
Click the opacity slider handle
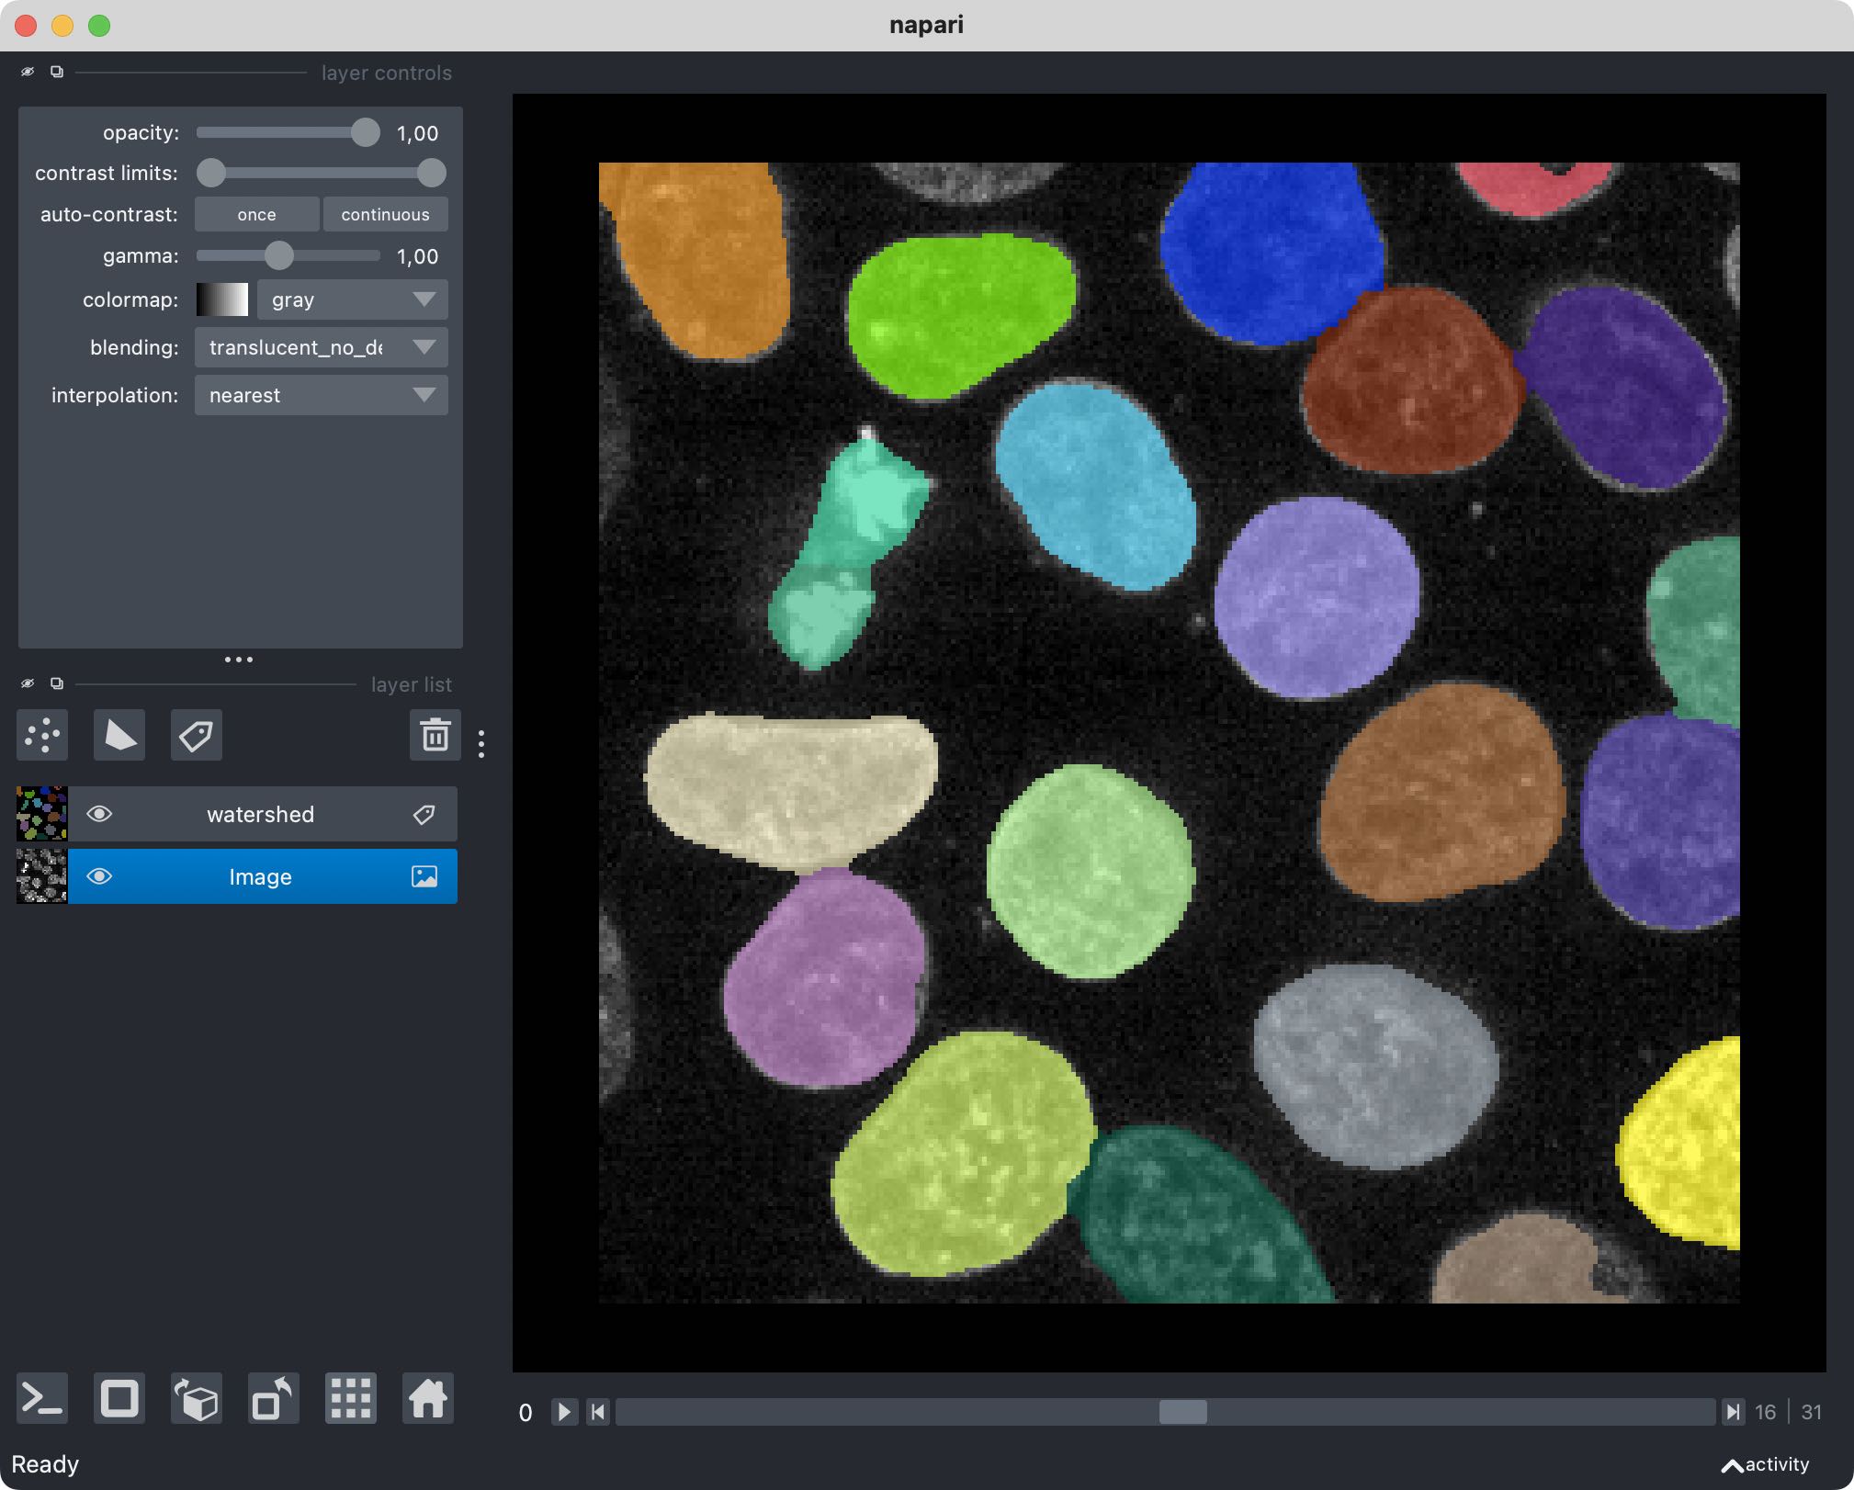(x=366, y=132)
